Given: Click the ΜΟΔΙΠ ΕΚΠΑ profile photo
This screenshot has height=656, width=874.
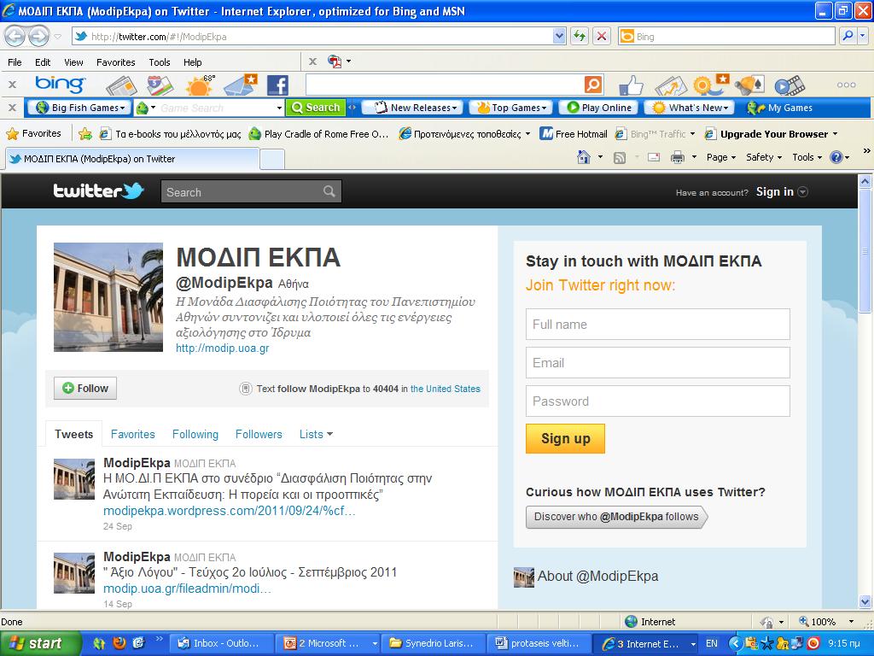Looking at the screenshot, I should click(108, 296).
